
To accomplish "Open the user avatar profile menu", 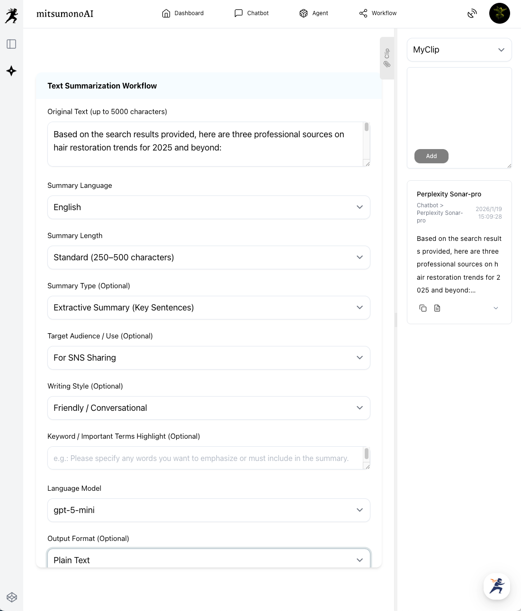I will pyautogui.click(x=499, y=13).
